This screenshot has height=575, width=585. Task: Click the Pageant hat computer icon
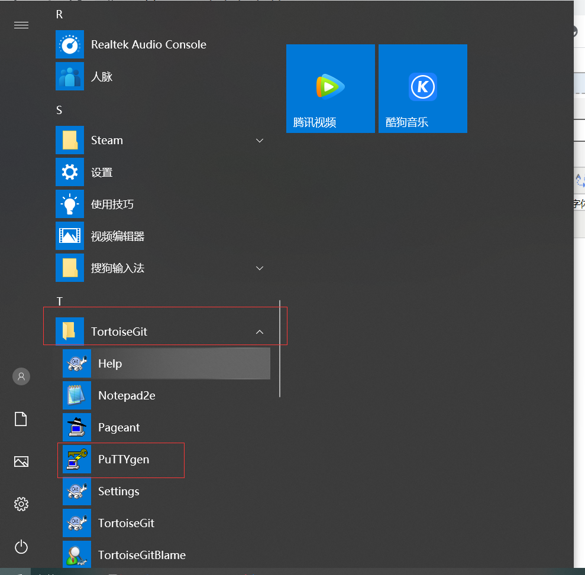[77, 427]
